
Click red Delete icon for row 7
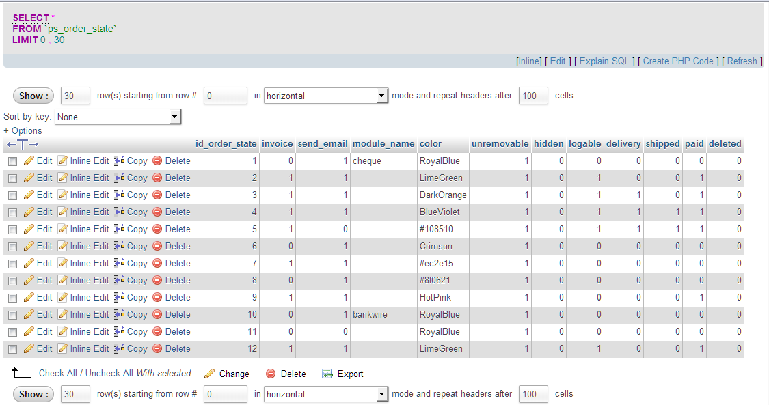157,264
